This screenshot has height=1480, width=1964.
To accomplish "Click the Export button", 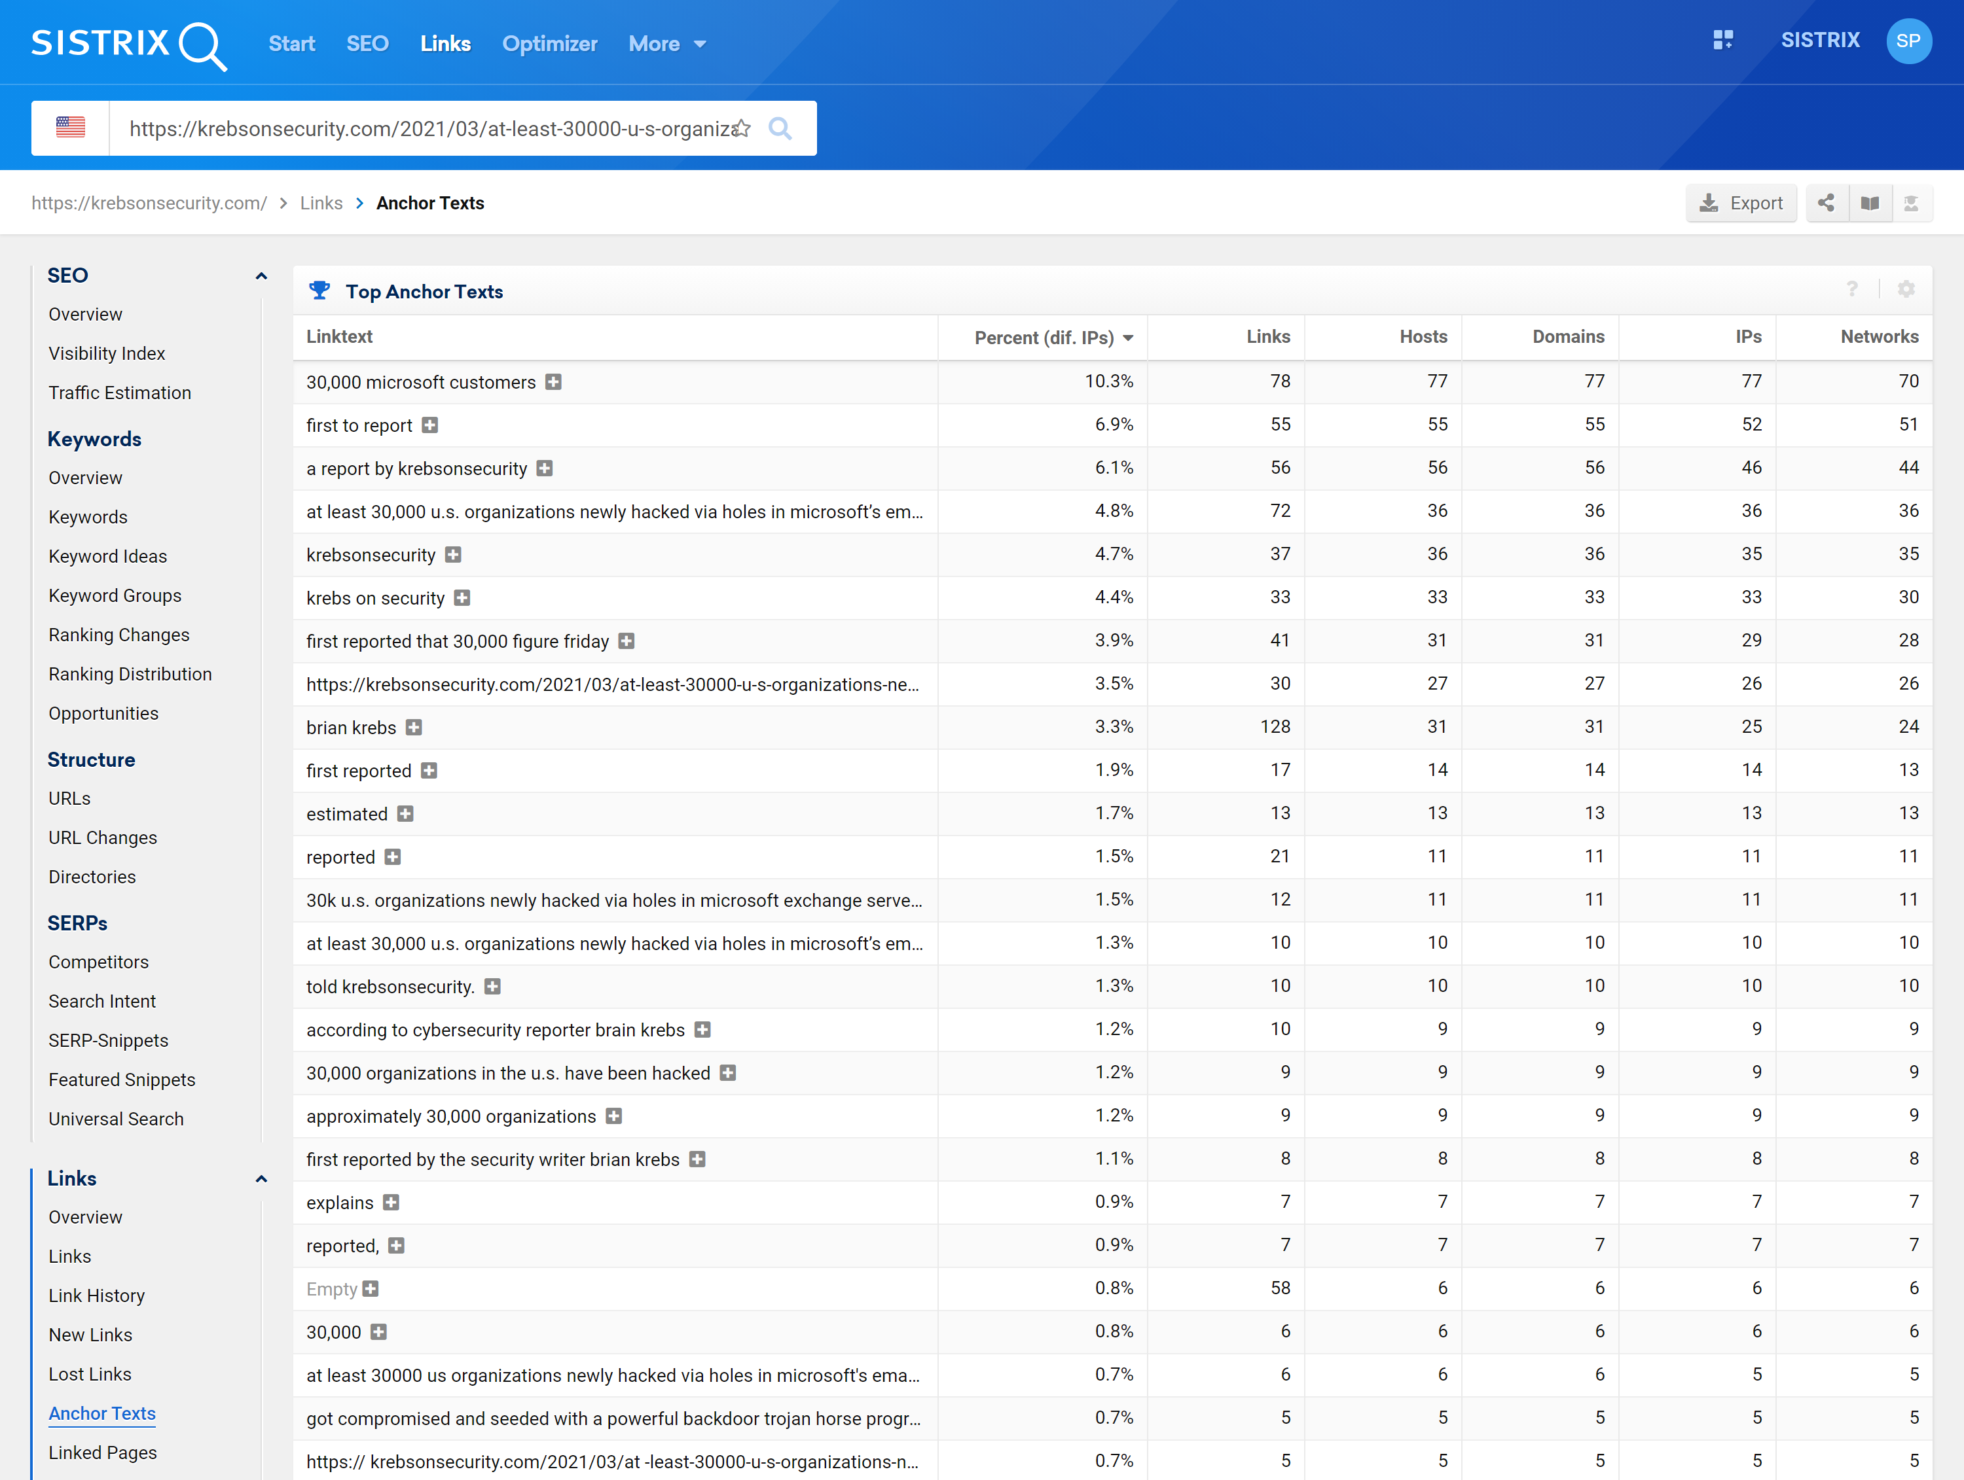I will [1741, 203].
